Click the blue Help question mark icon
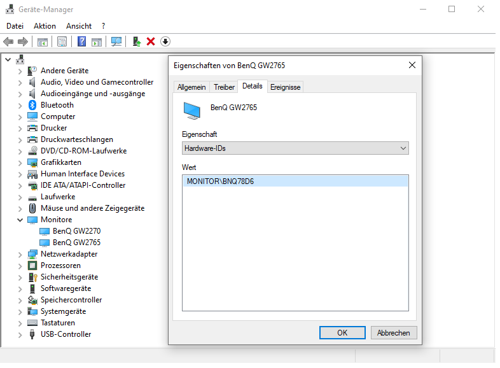The image size is (500, 368). [81, 41]
